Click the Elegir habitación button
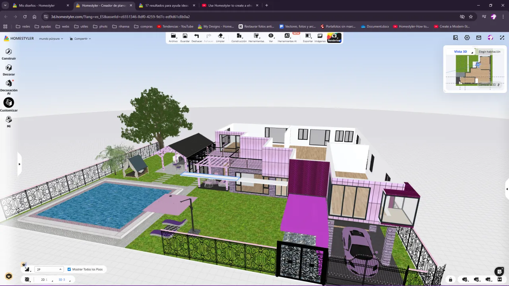Image resolution: width=509 pixels, height=286 pixels. [x=489, y=52]
